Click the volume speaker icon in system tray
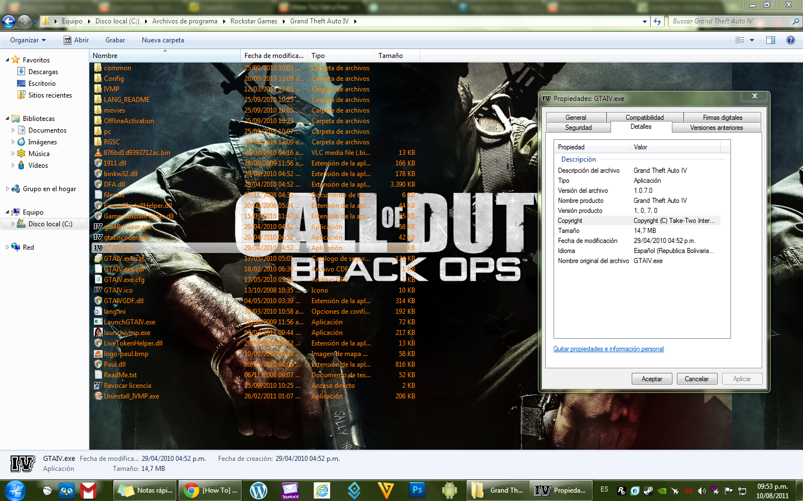Image resolution: width=803 pixels, height=501 pixels. (701, 491)
